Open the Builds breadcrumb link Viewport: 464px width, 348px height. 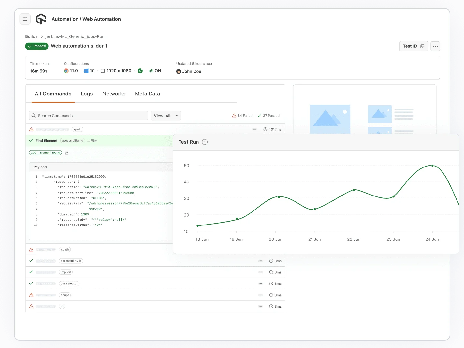[31, 36]
